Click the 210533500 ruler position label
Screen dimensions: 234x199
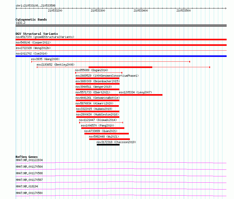[x=184, y=11]
